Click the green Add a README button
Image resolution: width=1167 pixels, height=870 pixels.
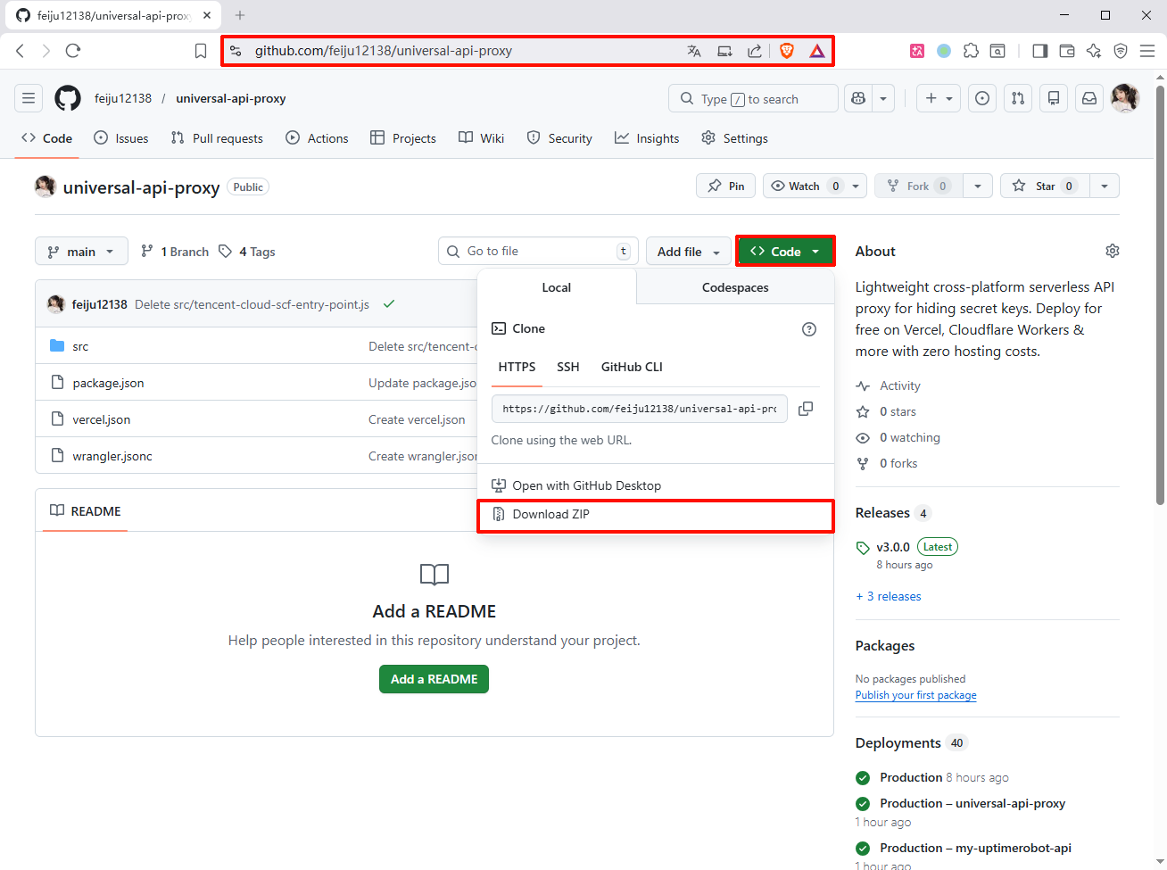[434, 679]
